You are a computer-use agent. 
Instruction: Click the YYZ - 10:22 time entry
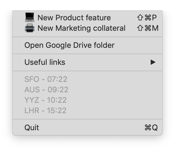point(46,100)
